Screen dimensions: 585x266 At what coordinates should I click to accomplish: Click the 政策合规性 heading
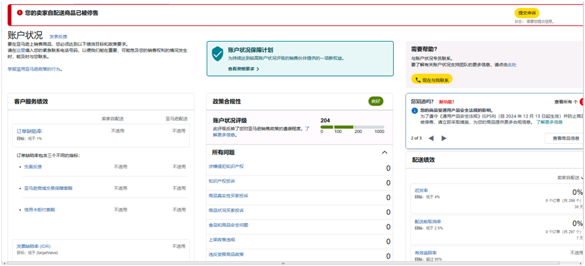[x=226, y=101]
